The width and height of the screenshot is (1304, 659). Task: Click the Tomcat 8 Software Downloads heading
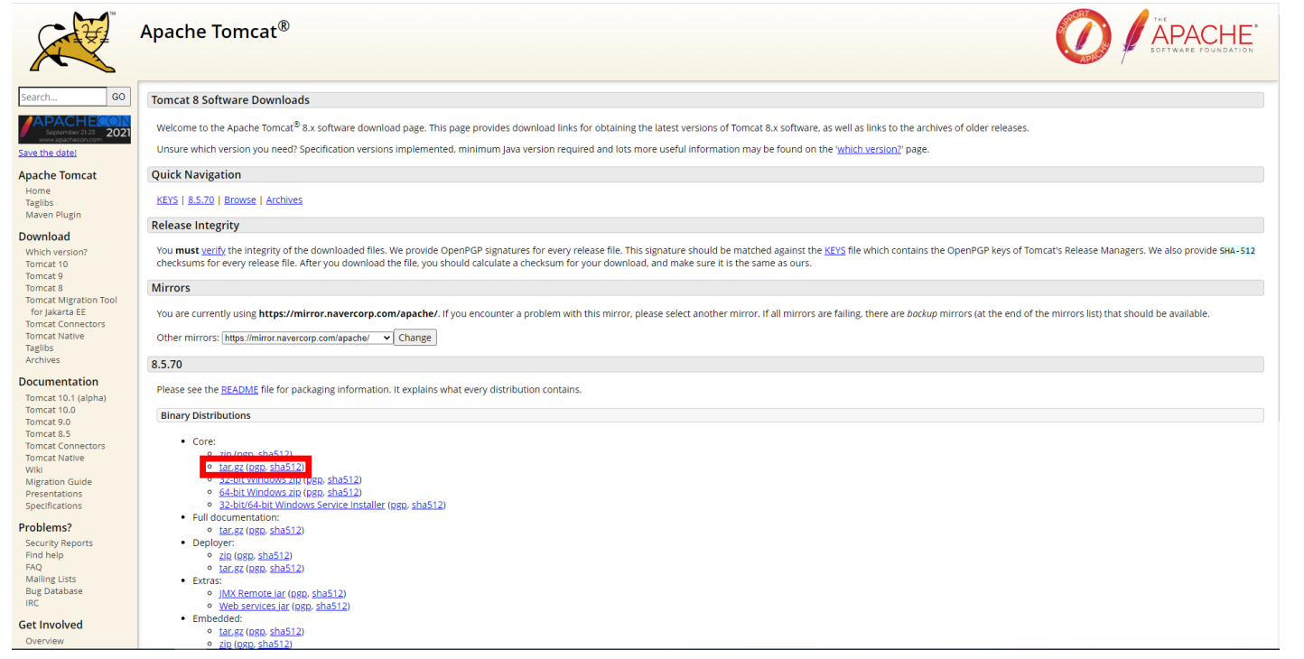230,100
